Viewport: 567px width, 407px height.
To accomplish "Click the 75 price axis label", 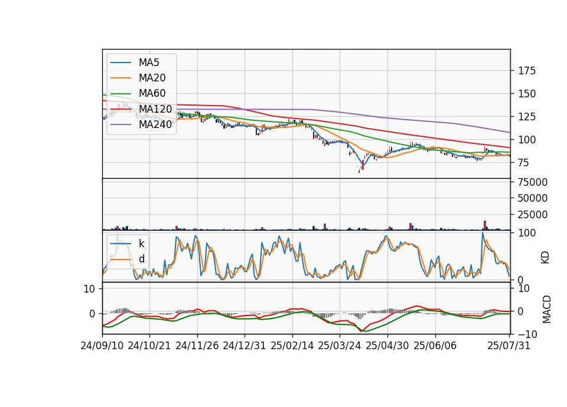I will [524, 163].
